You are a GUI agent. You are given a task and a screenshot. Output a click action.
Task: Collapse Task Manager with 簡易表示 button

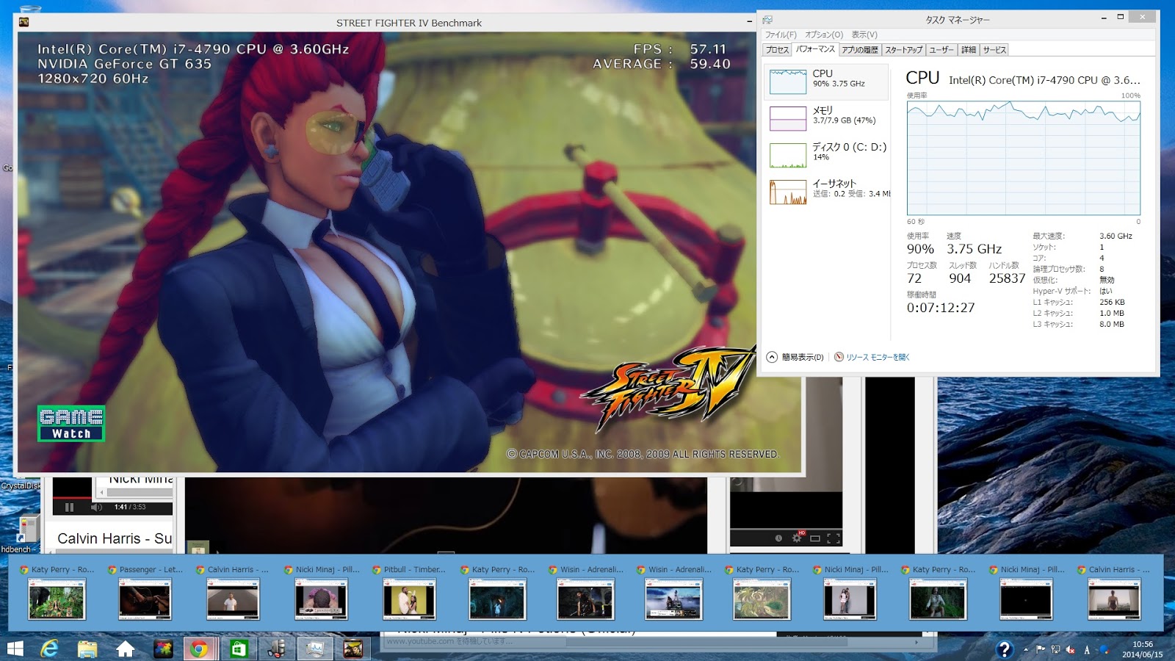pos(795,357)
